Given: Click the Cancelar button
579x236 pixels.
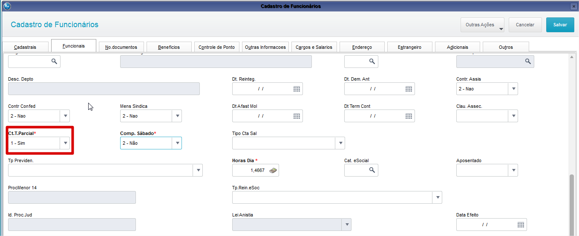Looking at the screenshot, I should (x=525, y=25).
